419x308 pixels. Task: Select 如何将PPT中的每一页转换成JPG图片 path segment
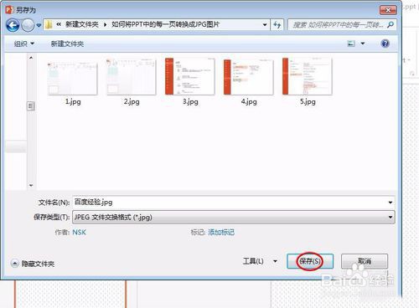[165, 24]
